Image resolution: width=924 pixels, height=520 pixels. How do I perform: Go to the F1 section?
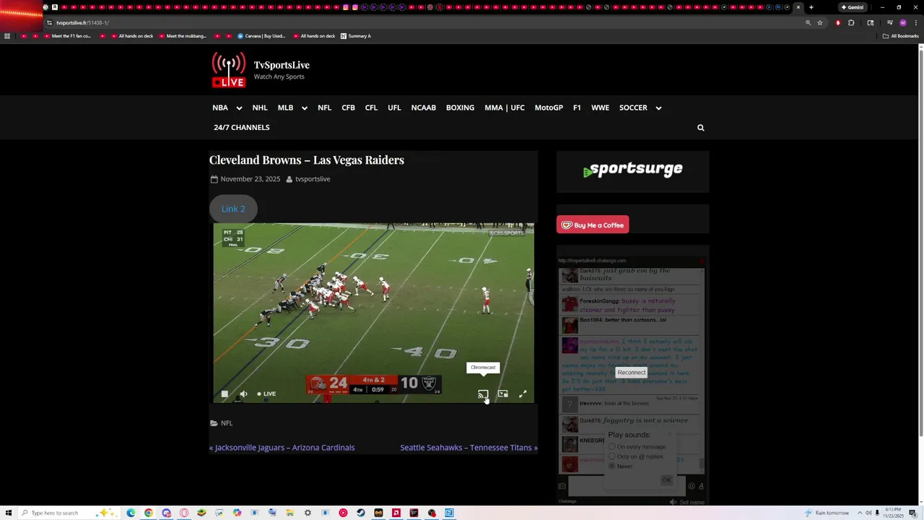pos(577,108)
